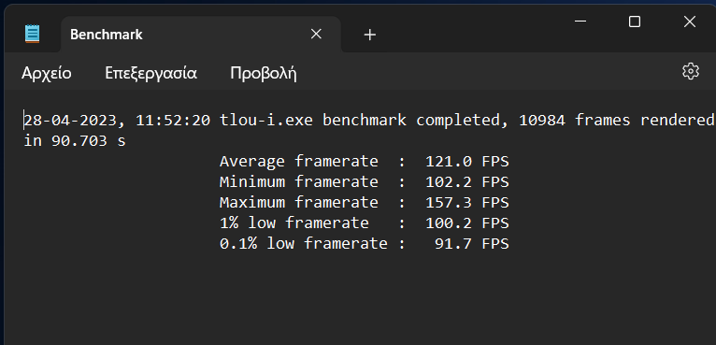Click the empty text area below results

(360, 297)
